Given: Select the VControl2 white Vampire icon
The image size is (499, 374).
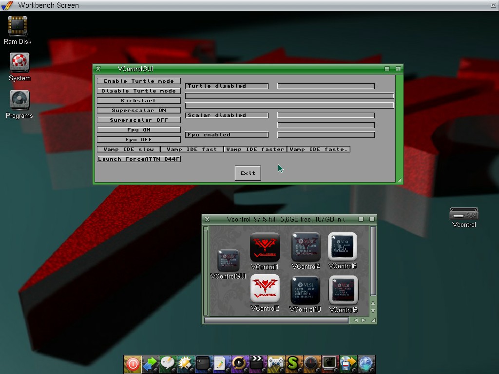Looking at the screenshot, I should coord(265,289).
